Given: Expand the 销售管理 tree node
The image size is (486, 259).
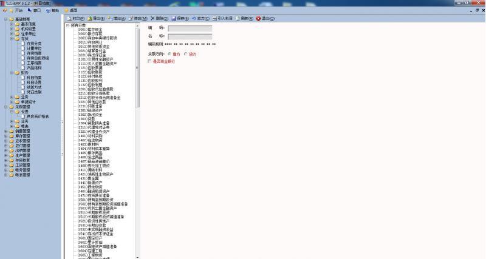Looking at the screenshot, I should click(x=6, y=130).
